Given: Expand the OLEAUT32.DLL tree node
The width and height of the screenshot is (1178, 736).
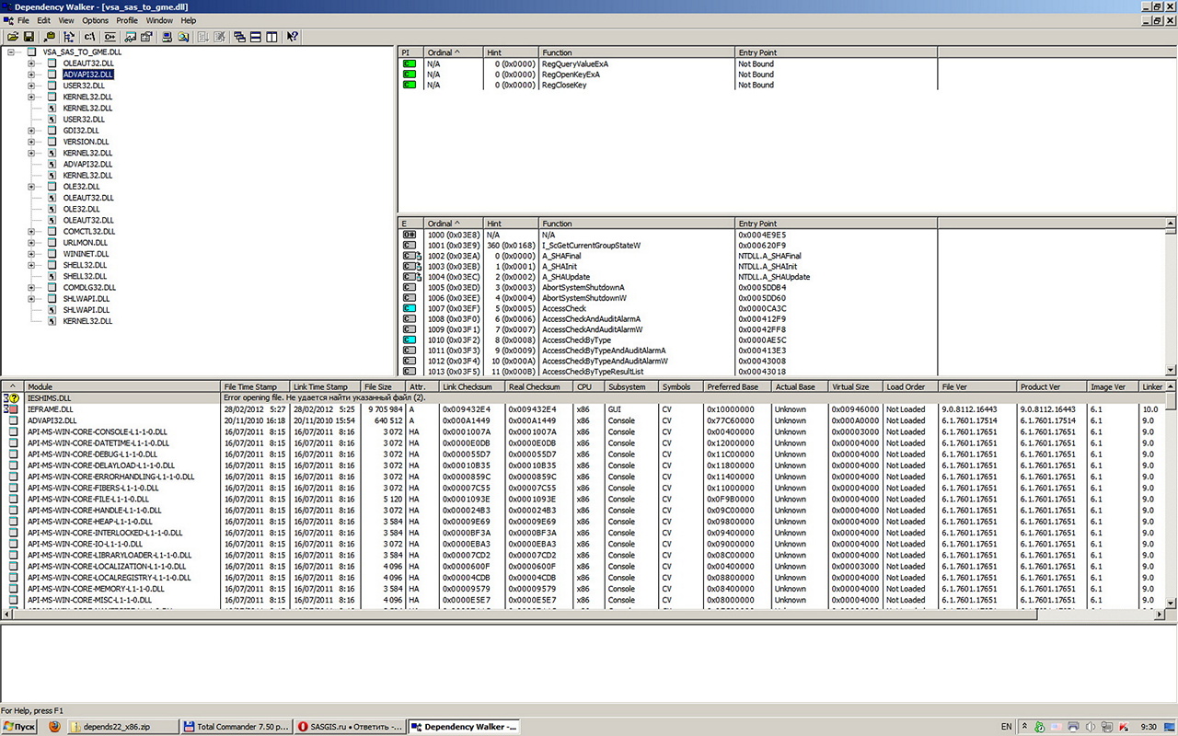Looking at the screenshot, I should [31, 63].
